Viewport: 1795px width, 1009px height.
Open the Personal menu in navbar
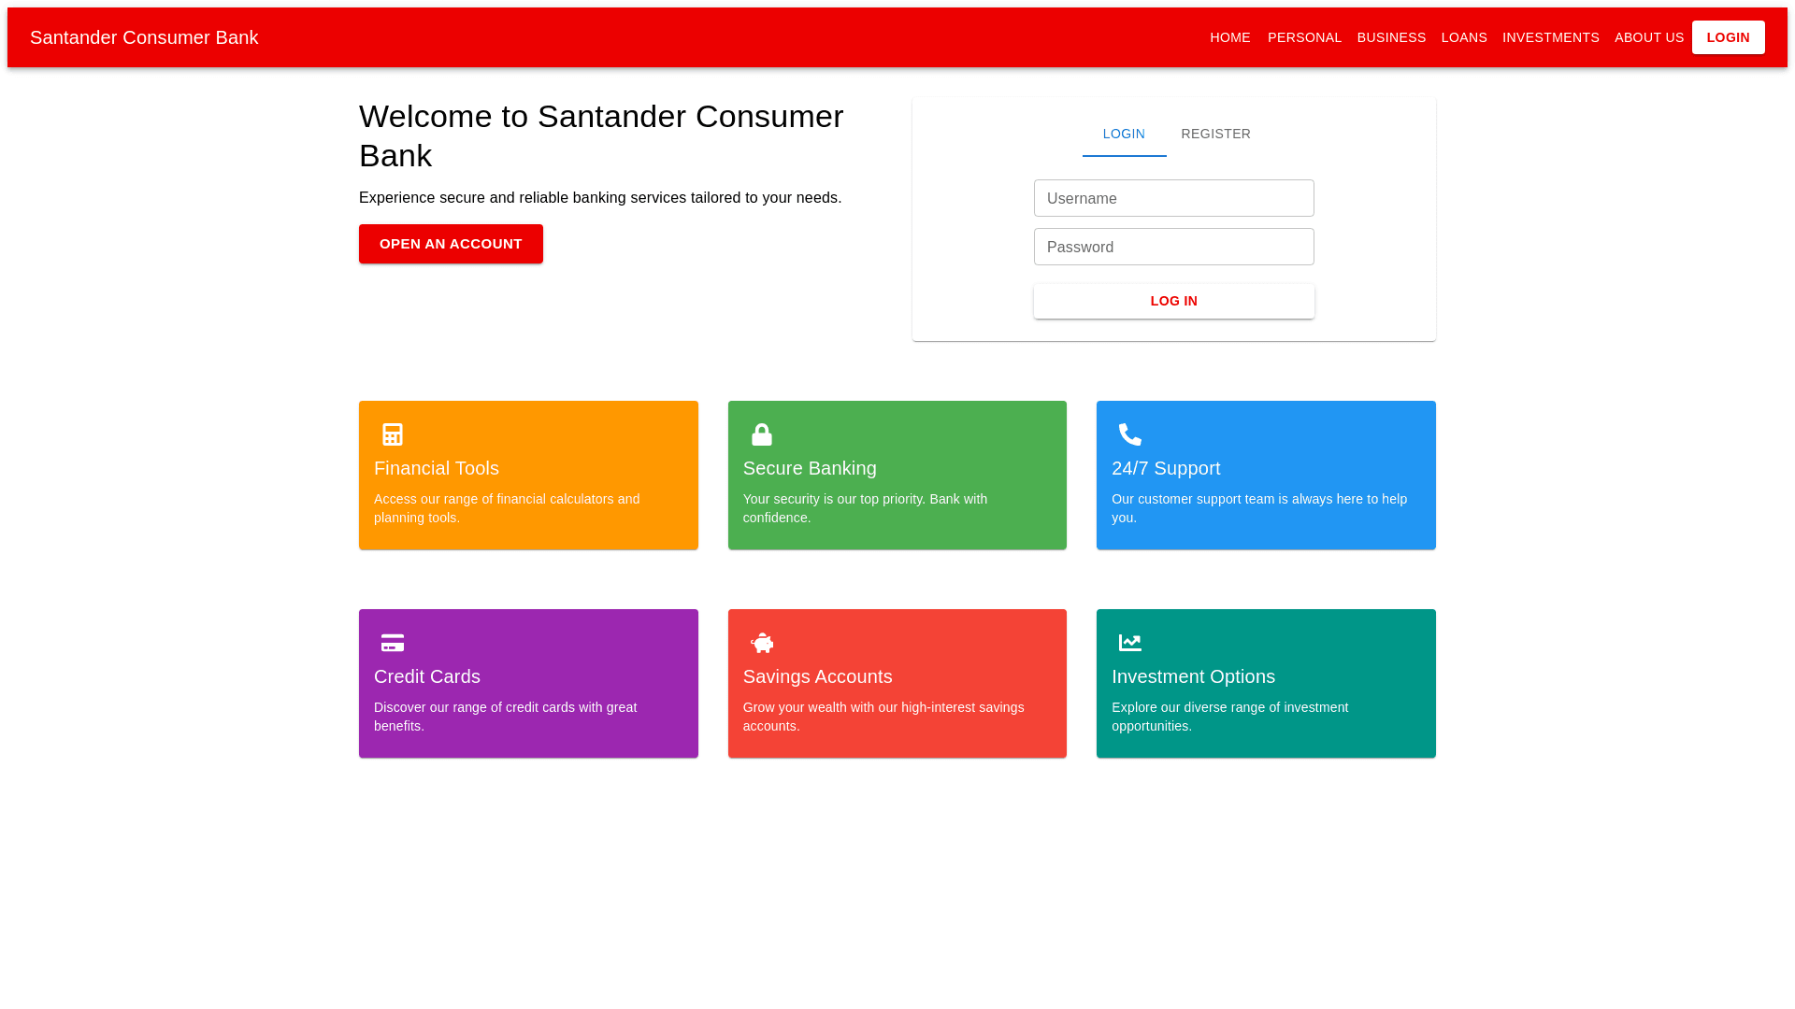[x=1304, y=37]
